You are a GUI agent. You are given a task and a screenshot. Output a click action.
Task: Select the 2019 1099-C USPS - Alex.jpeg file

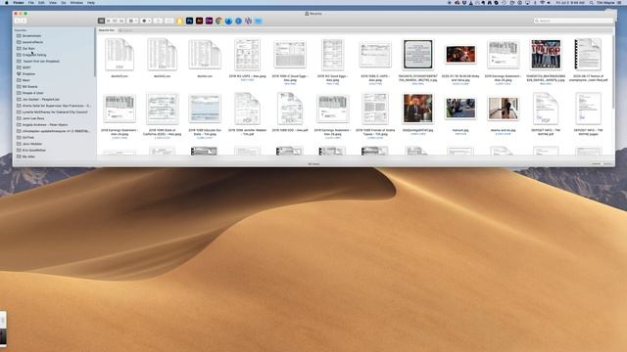(375, 55)
